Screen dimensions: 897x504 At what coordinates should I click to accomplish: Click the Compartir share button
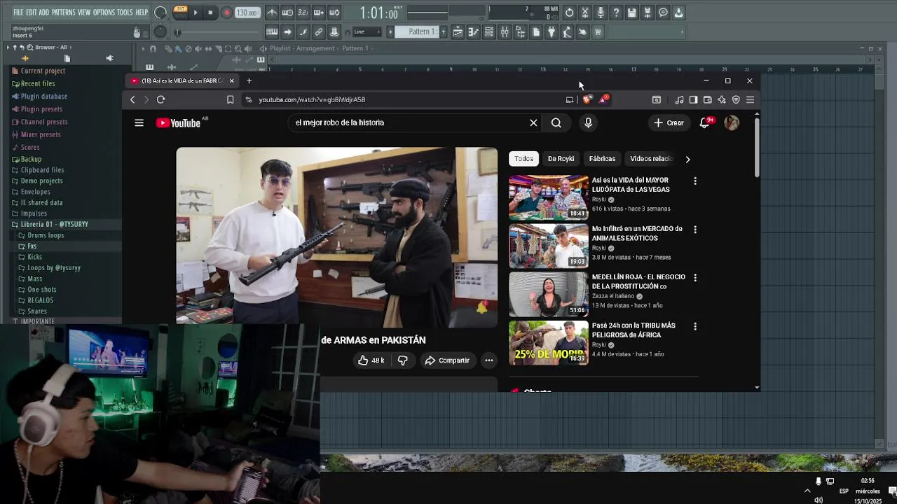(x=446, y=360)
